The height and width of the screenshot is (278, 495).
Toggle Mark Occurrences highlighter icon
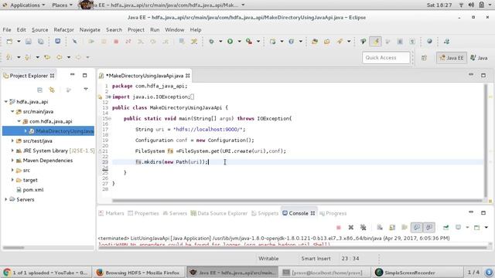click(x=375, y=41)
